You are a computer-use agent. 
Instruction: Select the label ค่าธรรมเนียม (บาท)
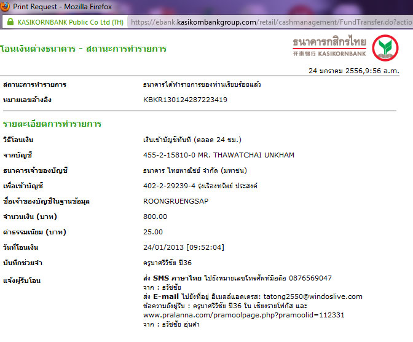point(34,232)
